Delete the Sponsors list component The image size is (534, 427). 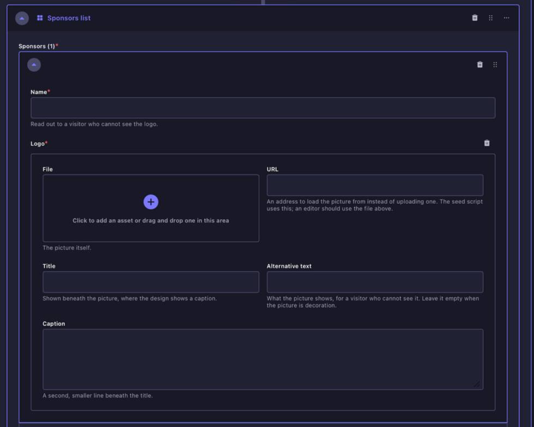475,18
